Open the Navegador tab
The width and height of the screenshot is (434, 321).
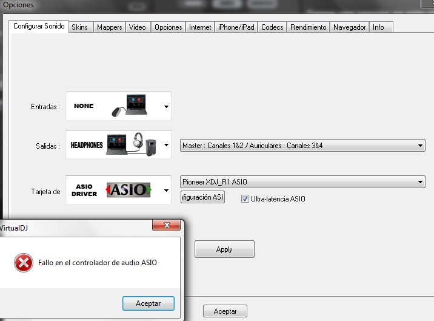350,27
